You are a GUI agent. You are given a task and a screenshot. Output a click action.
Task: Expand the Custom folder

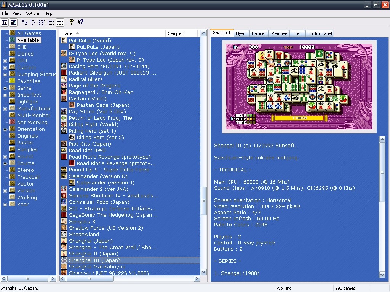tap(5, 68)
